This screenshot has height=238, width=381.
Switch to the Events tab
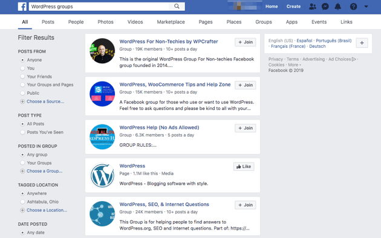tap(319, 22)
